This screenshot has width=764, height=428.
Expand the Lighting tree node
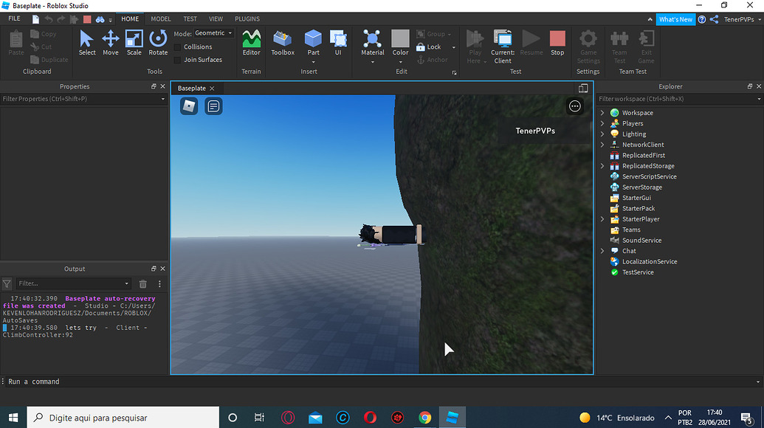603,134
